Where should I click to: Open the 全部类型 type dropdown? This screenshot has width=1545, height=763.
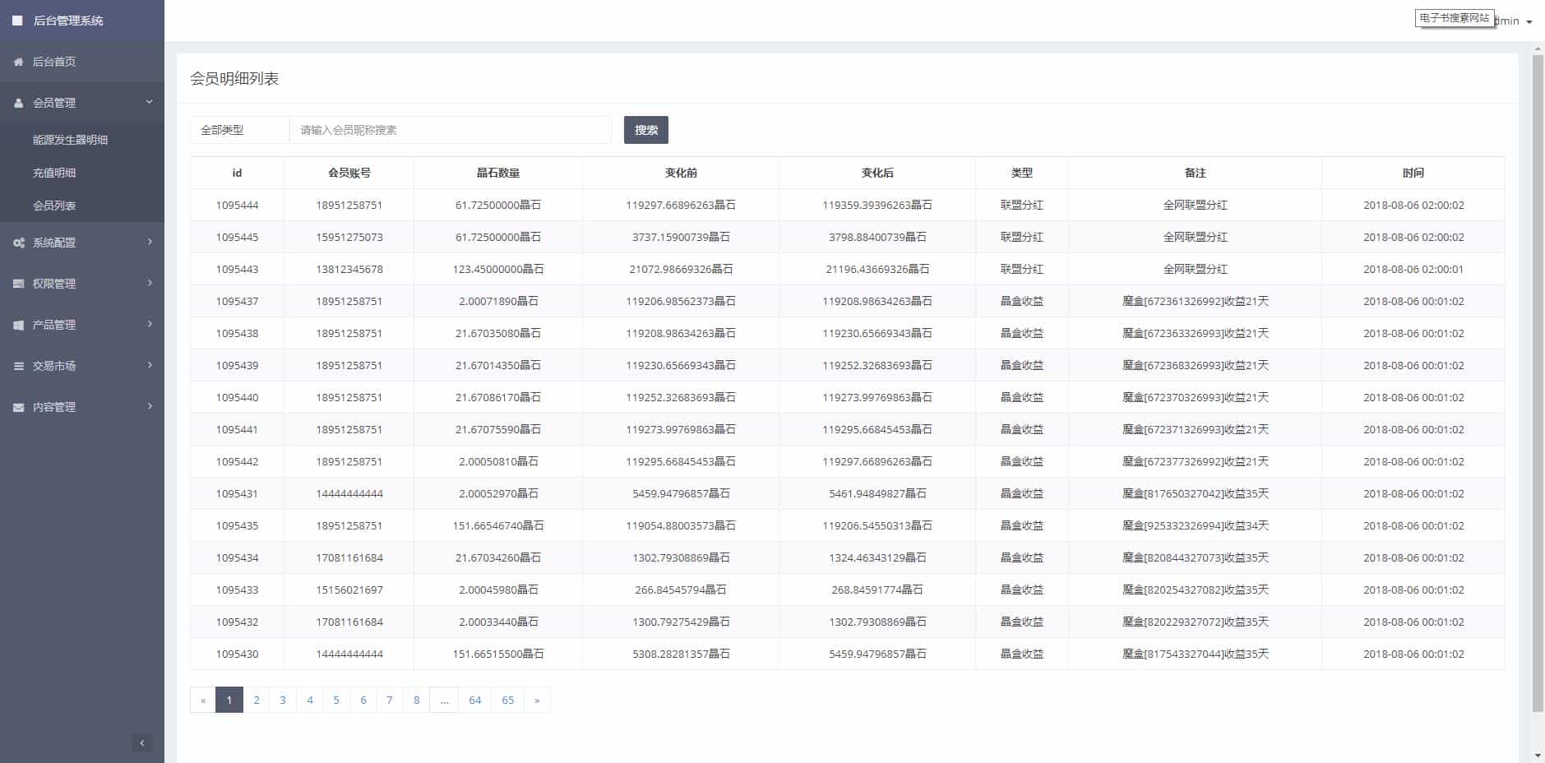(x=239, y=130)
